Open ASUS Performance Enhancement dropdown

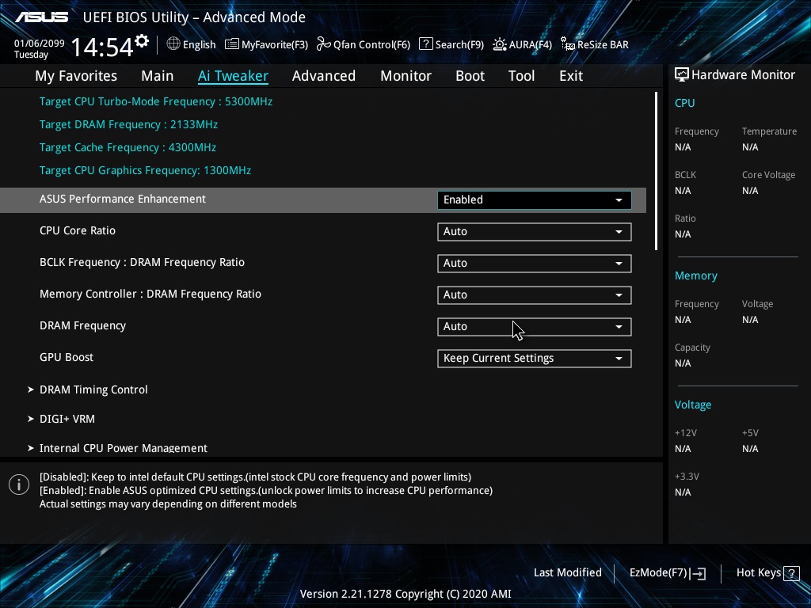pos(535,200)
